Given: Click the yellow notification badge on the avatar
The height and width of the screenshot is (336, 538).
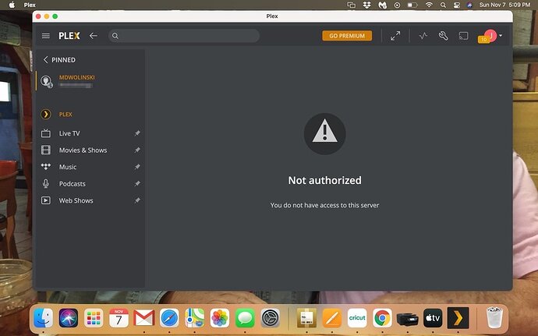Looking at the screenshot, I should click(x=483, y=40).
